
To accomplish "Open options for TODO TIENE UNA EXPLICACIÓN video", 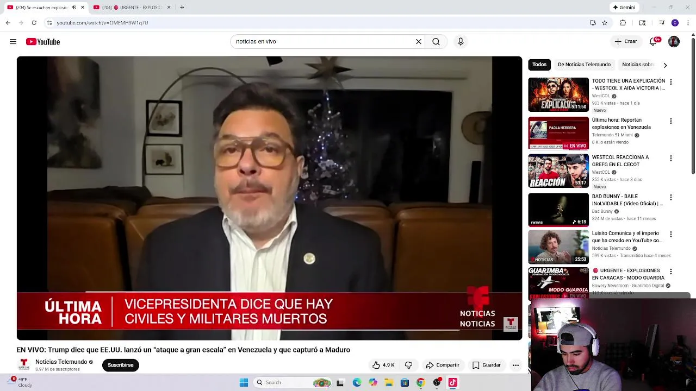I will point(670,82).
